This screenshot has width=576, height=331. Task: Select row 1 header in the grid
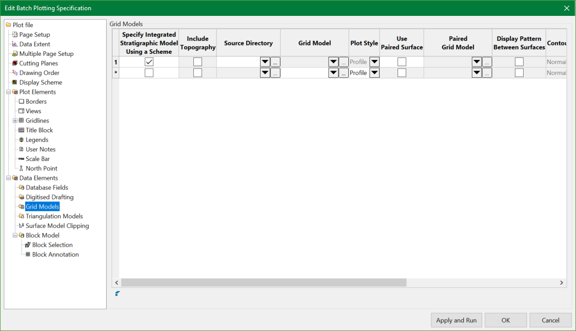[116, 62]
